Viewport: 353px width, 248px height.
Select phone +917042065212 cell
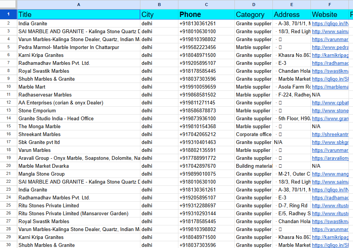pyautogui.click(x=207, y=134)
